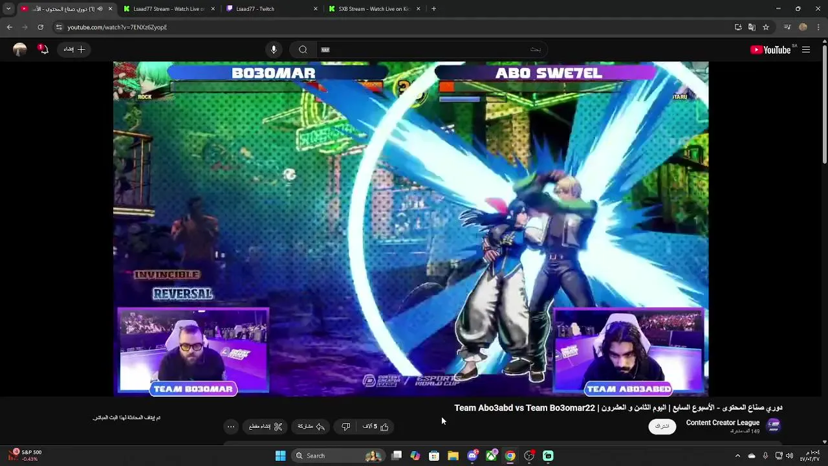This screenshot has height=466, width=828.
Task: Open the Content Creator League channel avatar
Action: coord(774,425)
